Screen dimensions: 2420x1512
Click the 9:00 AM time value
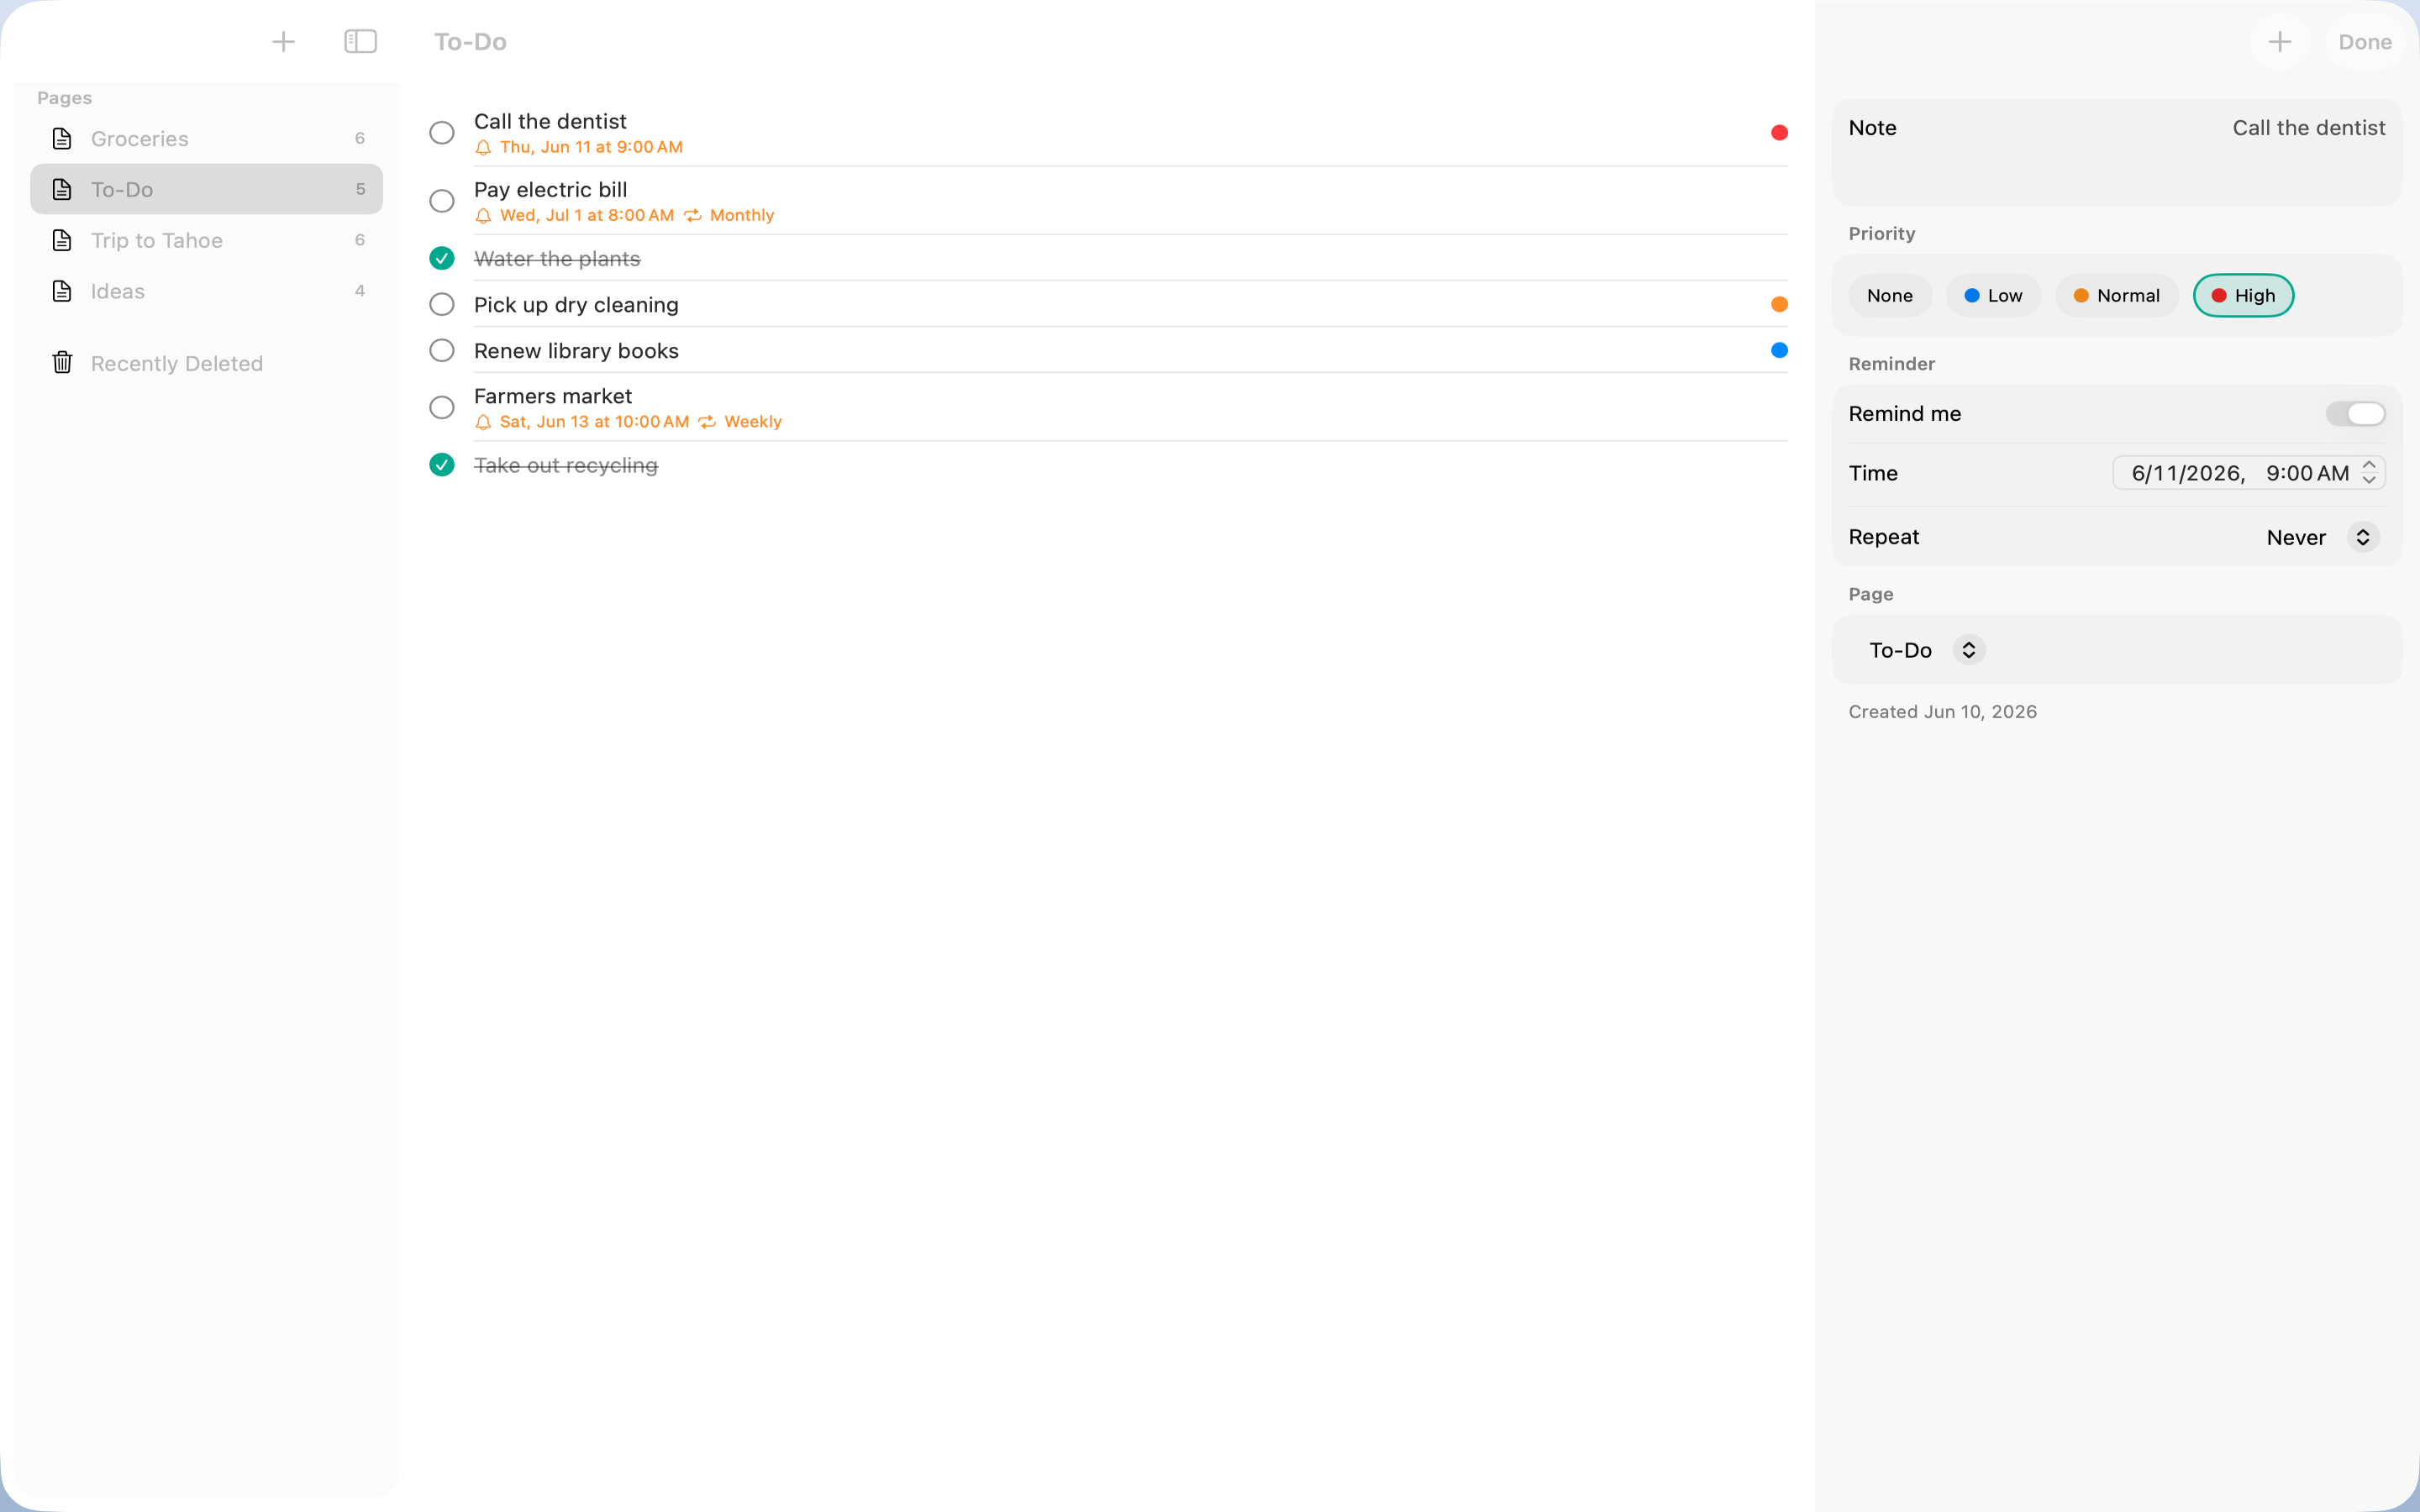tap(2307, 473)
